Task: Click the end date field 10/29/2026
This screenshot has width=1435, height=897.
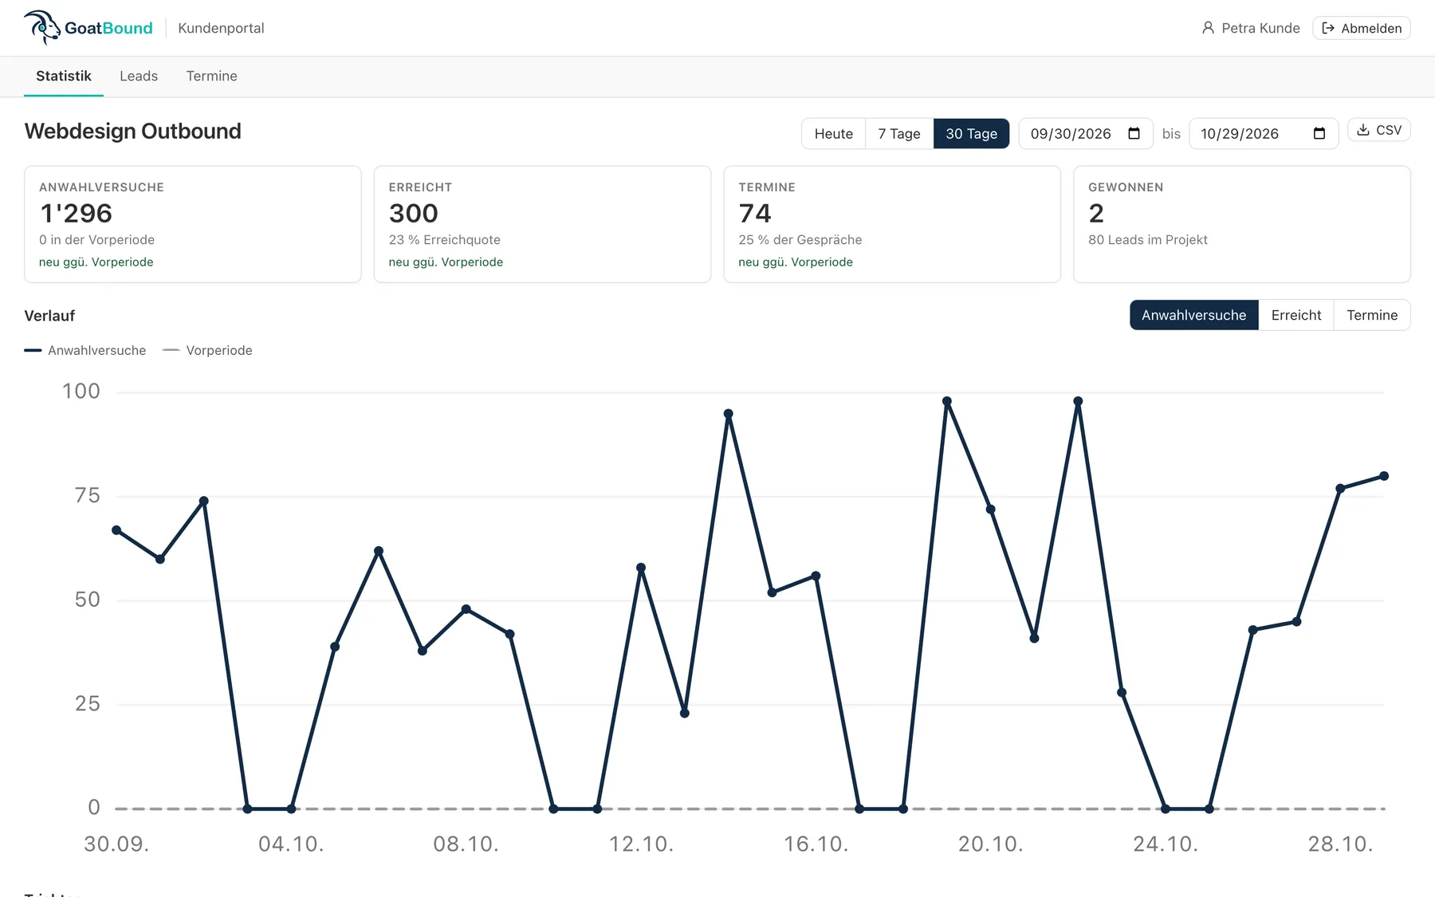Action: 1264,133
